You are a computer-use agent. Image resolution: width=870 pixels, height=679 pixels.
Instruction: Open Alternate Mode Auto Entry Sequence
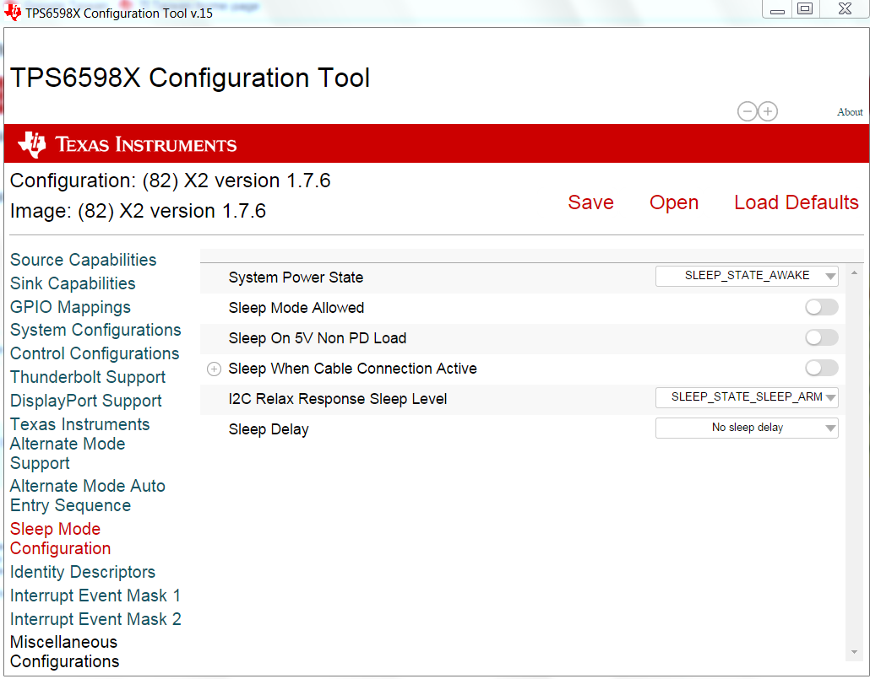click(88, 495)
